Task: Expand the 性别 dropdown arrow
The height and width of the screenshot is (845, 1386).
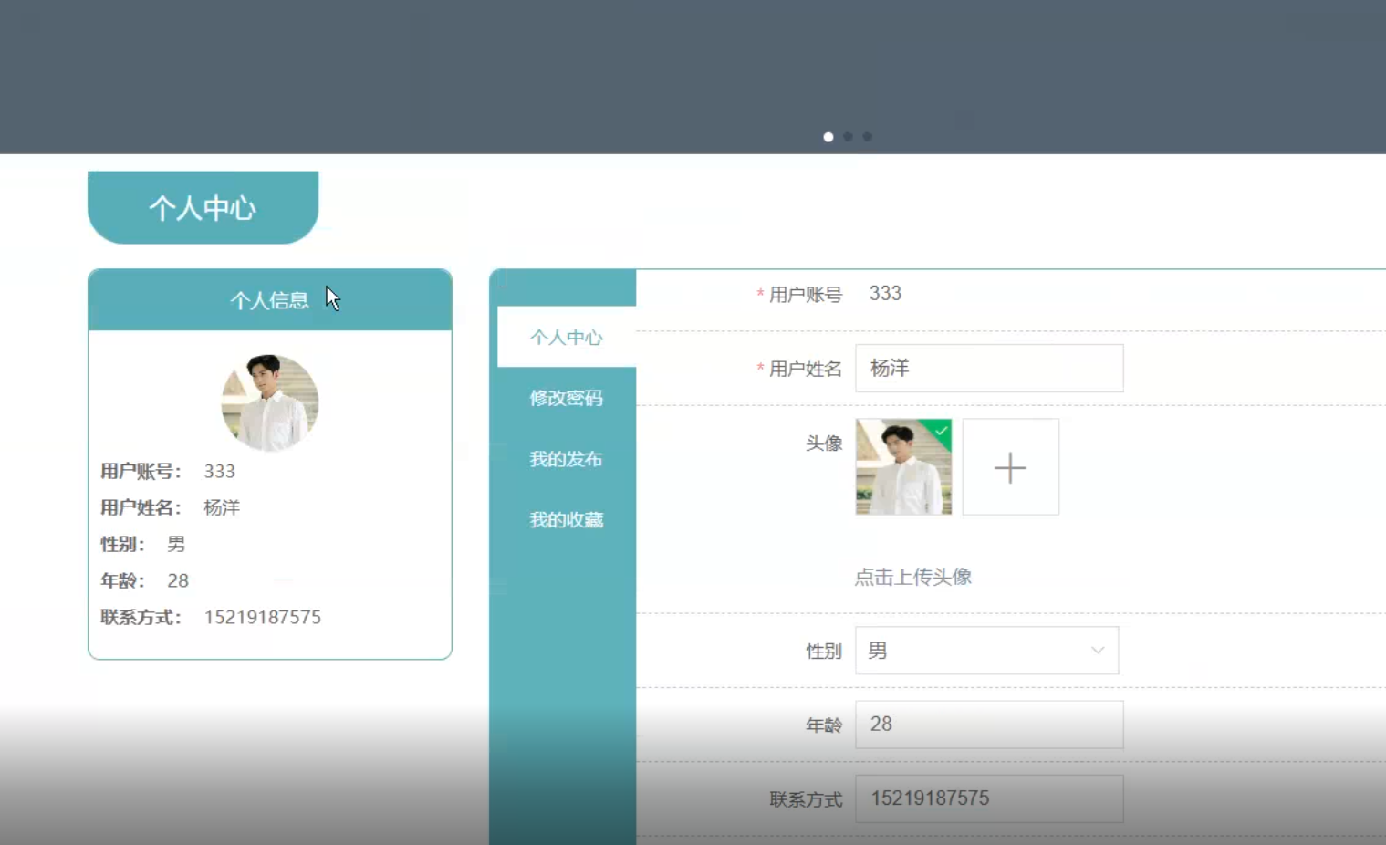Action: [1098, 651]
